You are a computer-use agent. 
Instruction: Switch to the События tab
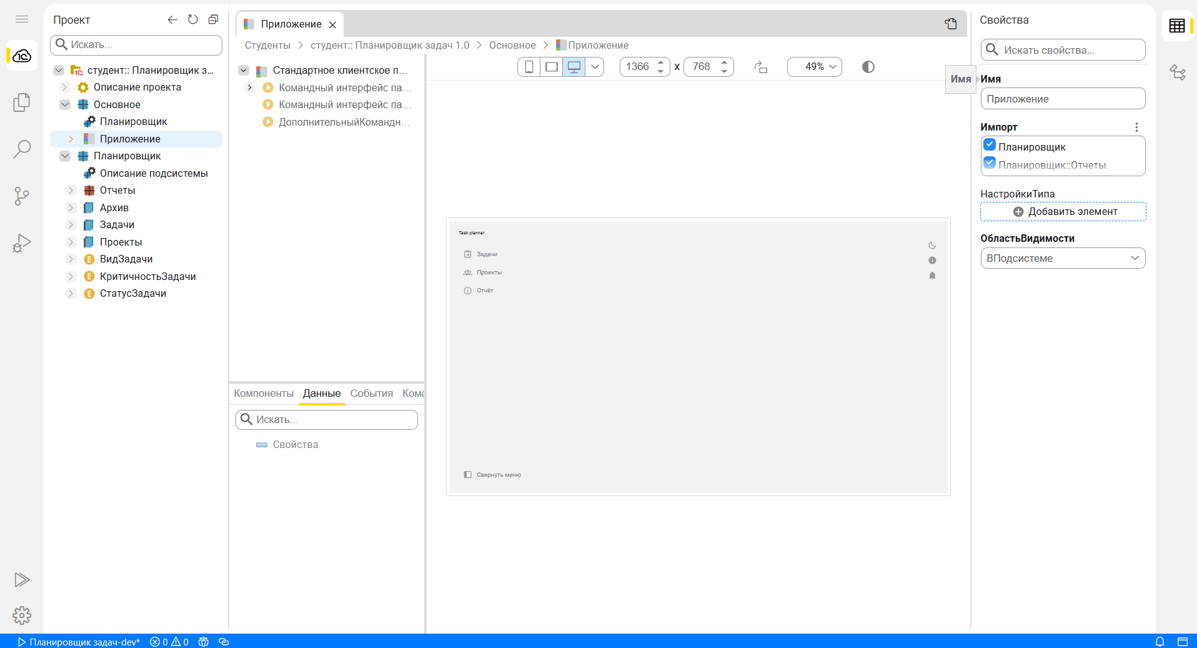click(371, 393)
